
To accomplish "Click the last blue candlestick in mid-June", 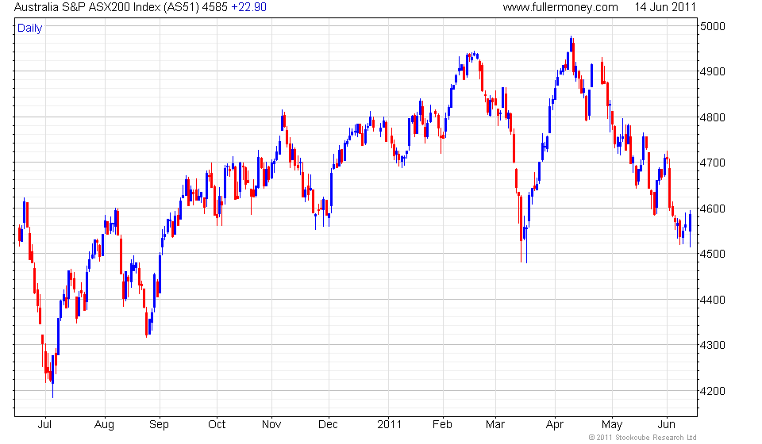I will (x=690, y=228).
